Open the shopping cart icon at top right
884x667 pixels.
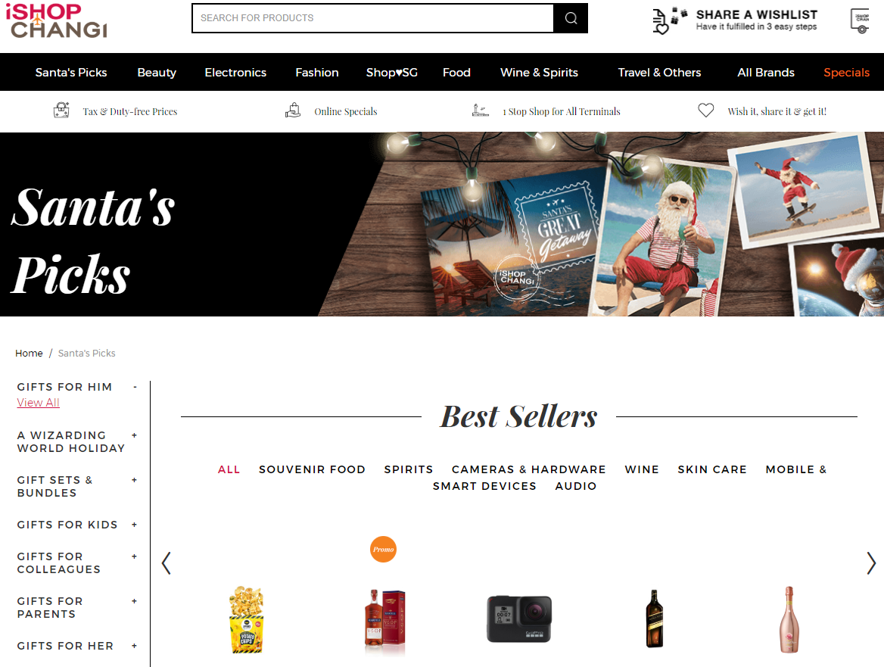861,21
